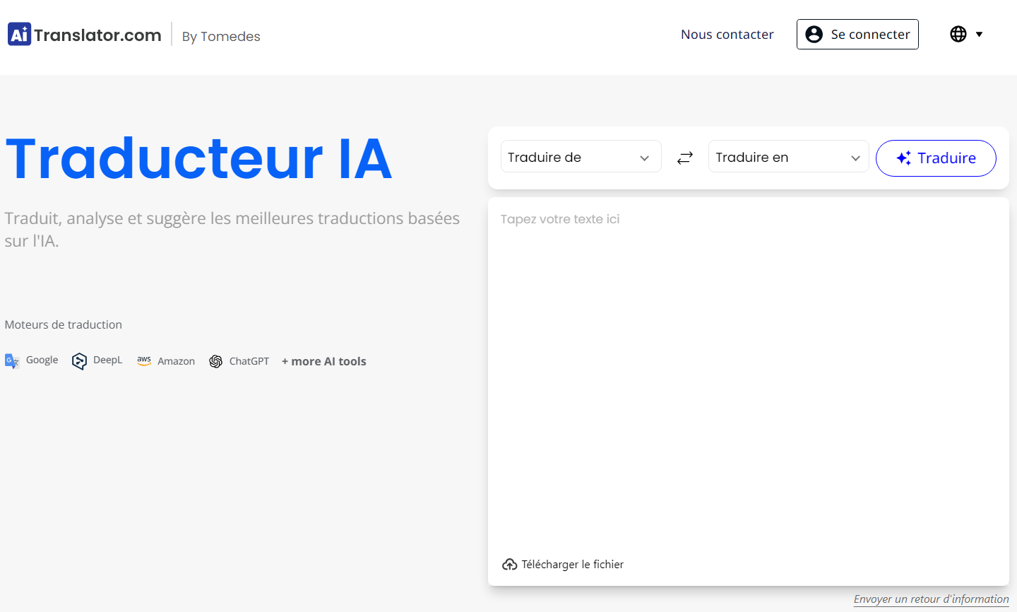Open the Traduire en dropdown
Image resolution: width=1017 pixels, height=612 pixels.
[x=788, y=156]
